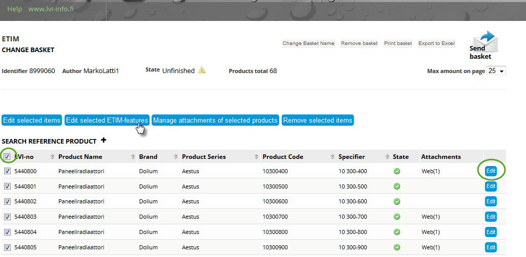Click the plus icon beside Search Reference Product
The height and width of the screenshot is (257, 526).
[x=103, y=140]
